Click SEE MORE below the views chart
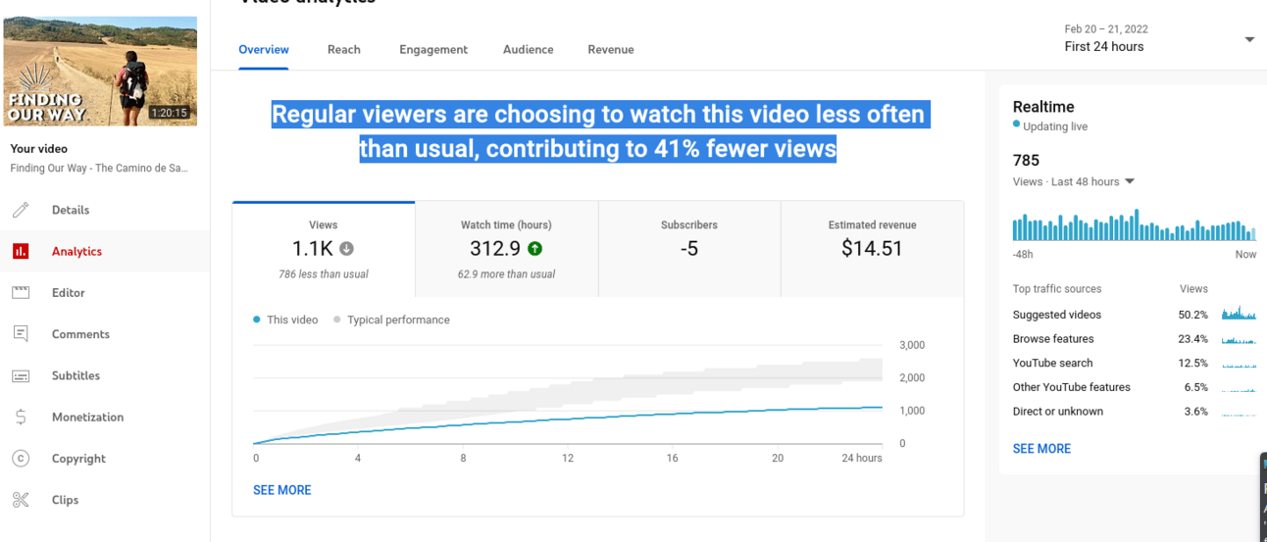Screen dimensions: 1267x542 (281, 490)
